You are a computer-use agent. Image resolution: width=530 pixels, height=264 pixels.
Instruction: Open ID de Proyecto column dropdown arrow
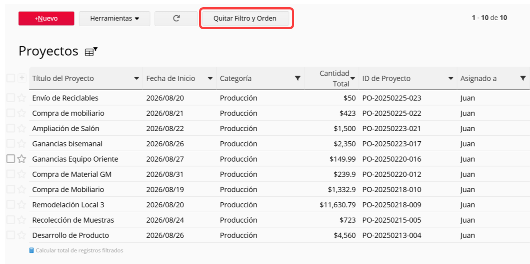(x=451, y=78)
